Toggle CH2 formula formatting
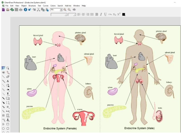Viewport: 181px width, 133px height. (x=110, y=14)
